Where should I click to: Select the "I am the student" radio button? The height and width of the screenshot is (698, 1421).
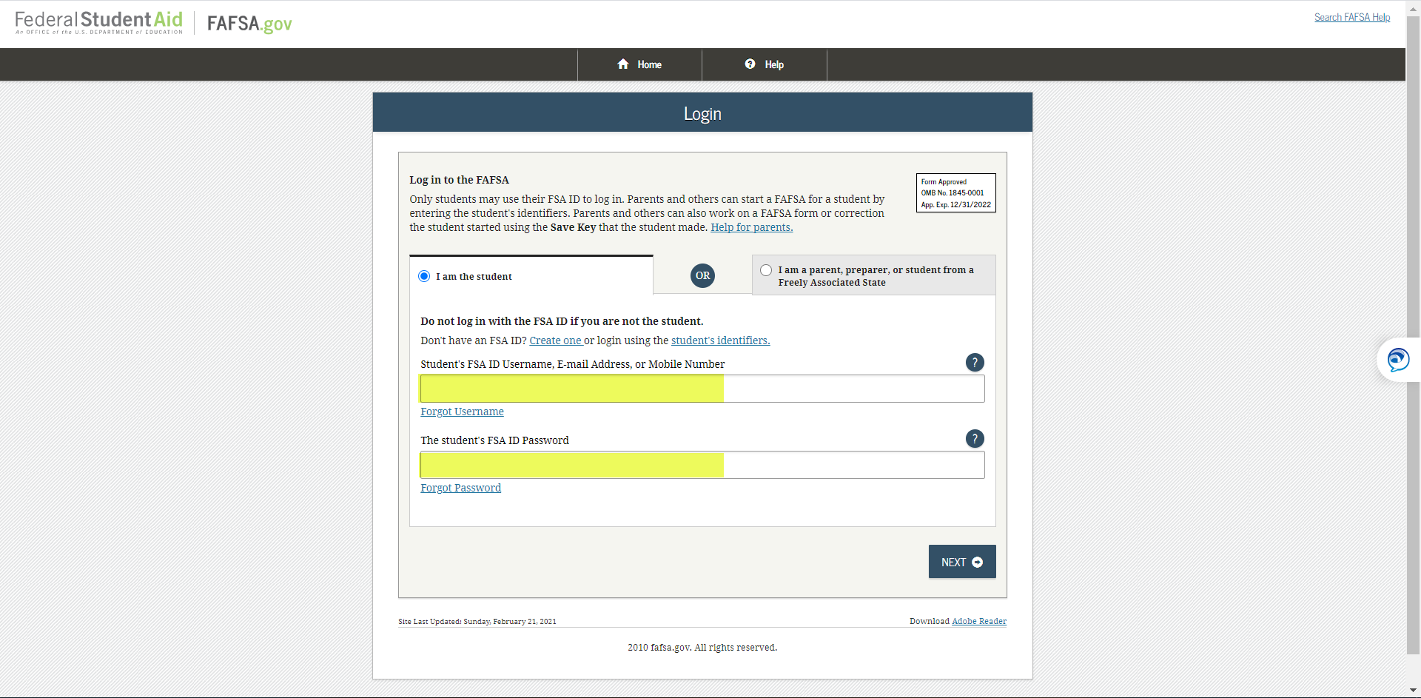point(424,275)
